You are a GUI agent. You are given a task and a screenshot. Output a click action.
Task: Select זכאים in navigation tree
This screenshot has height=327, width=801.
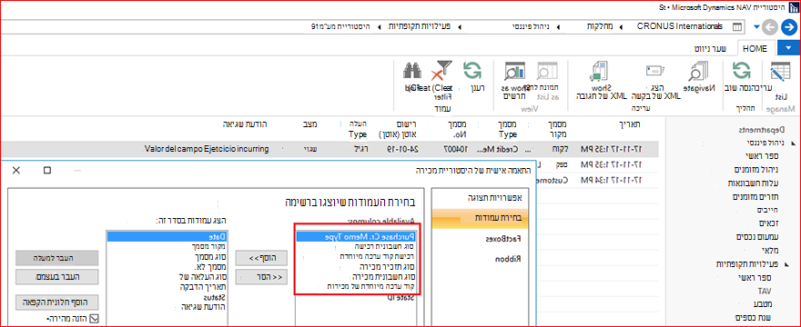769,223
